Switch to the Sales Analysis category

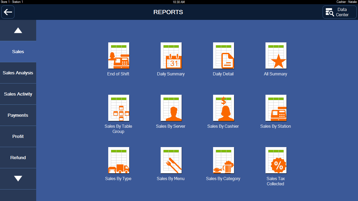tap(18, 73)
